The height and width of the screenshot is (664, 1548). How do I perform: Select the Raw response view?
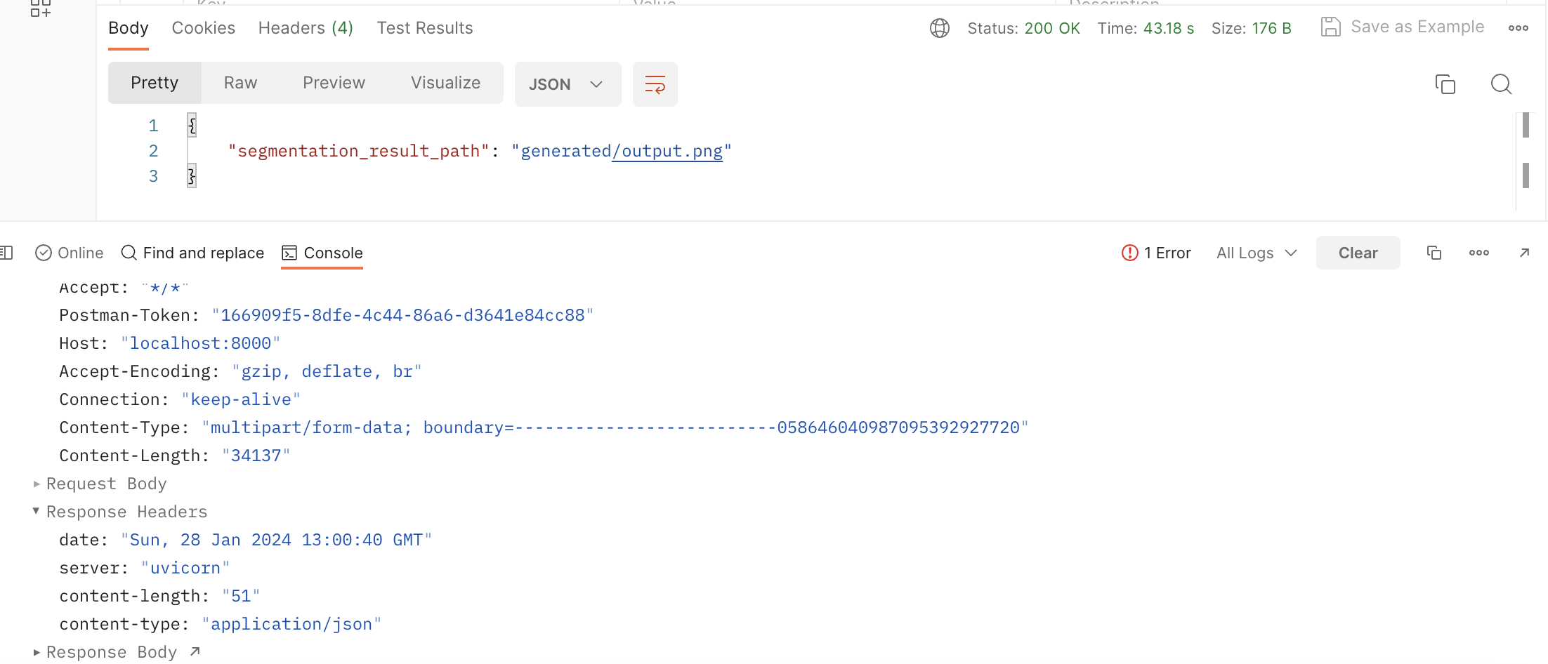(x=240, y=83)
